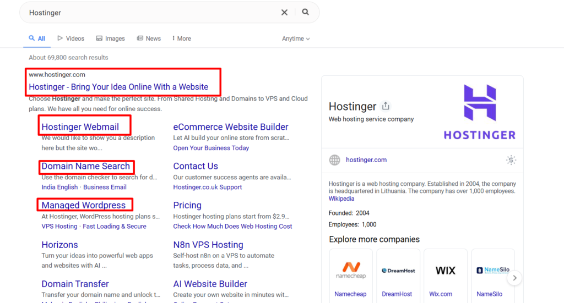Click the NameSilo logo card
Image resolution: width=564 pixels, height=303 pixels.
click(493, 271)
